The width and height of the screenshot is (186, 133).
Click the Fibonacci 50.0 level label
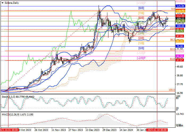click(172, 49)
